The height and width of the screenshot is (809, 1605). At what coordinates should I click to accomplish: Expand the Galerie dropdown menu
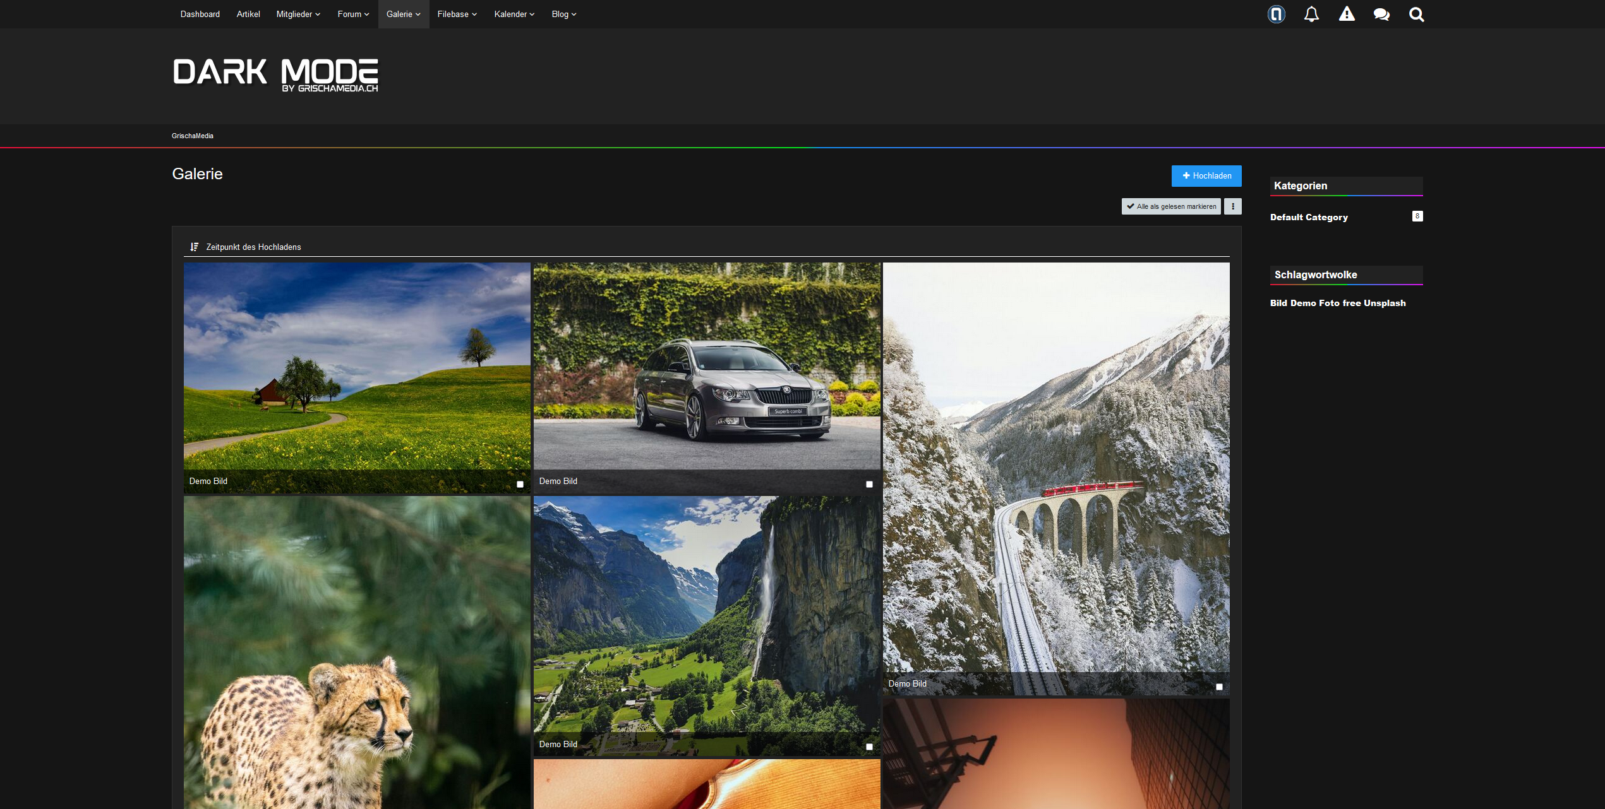[403, 14]
